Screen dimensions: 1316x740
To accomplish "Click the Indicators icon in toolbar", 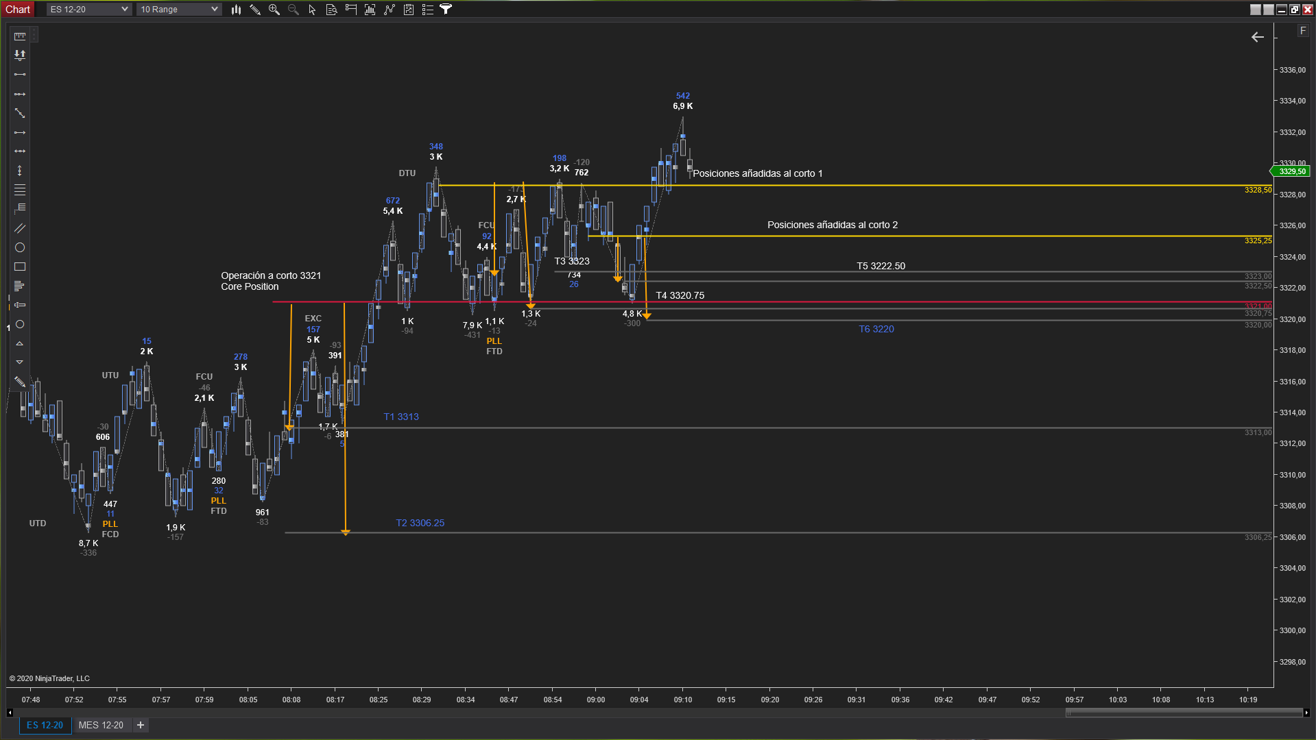I will click(x=390, y=10).
